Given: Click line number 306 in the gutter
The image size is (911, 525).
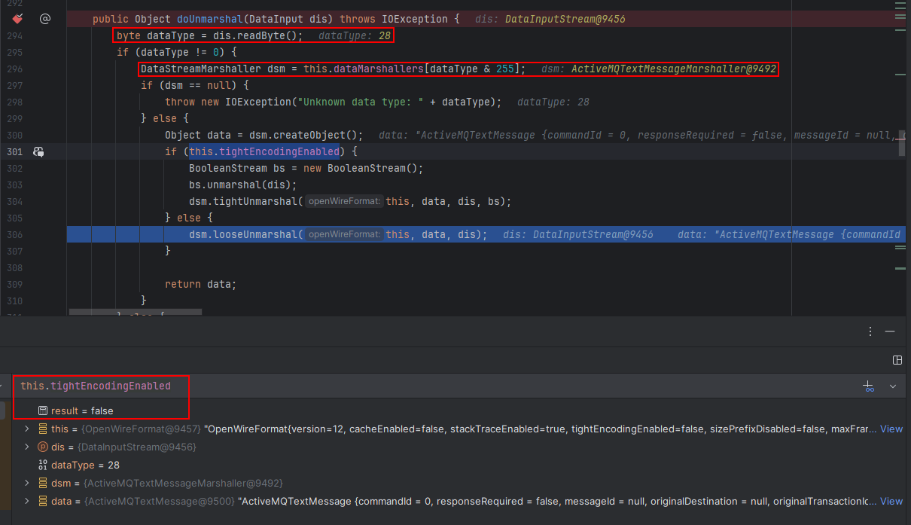Looking at the screenshot, I should pyautogui.click(x=14, y=234).
